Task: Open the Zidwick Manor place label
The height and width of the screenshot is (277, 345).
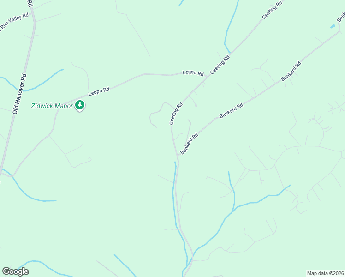Action: coord(52,106)
